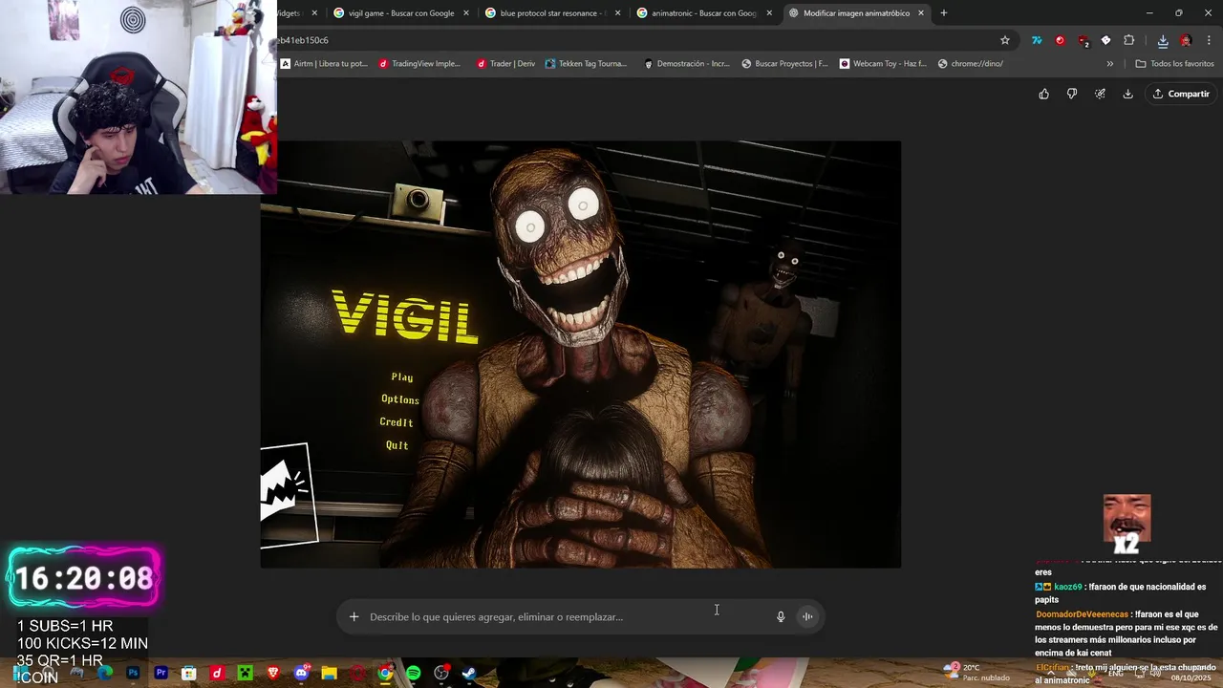Open Microsoft Edge from the taskbar
The height and width of the screenshot is (688, 1223).
(105, 673)
